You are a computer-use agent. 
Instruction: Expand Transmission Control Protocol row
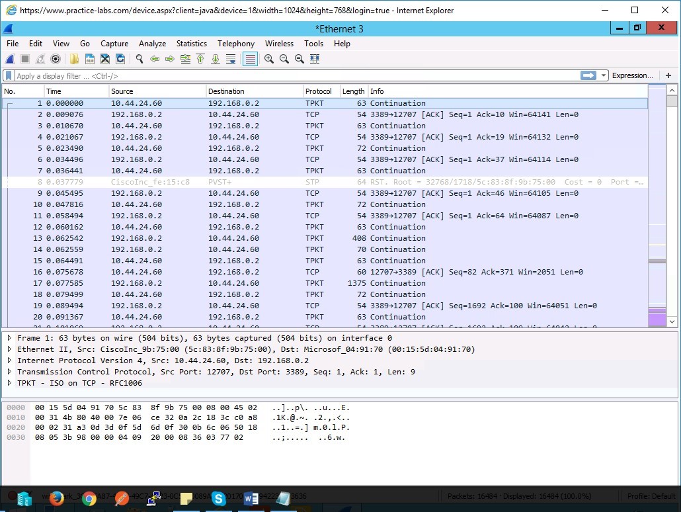click(x=9, y=372)
